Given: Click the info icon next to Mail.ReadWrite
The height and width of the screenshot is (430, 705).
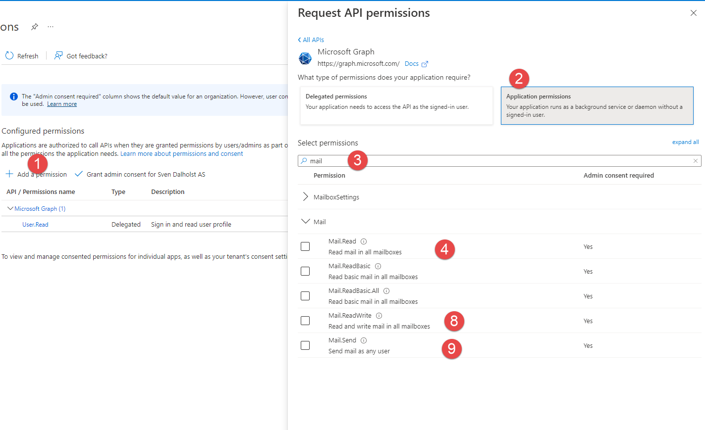Looking at the screenshot, I should (x=379, y=316).
